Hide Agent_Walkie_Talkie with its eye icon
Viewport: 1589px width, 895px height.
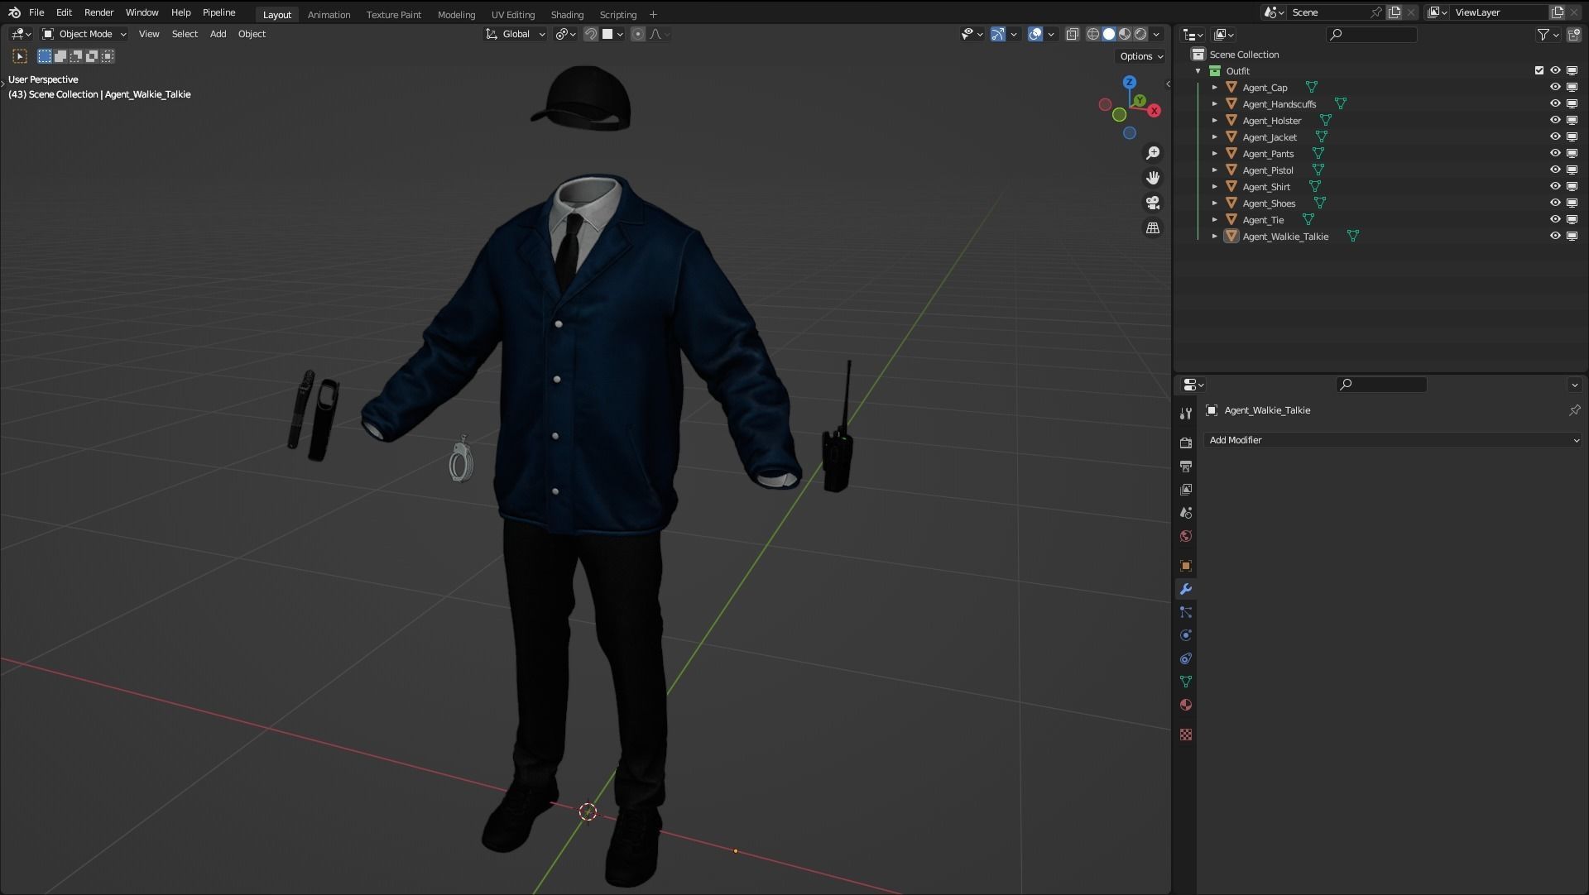tap(1555, 236)
